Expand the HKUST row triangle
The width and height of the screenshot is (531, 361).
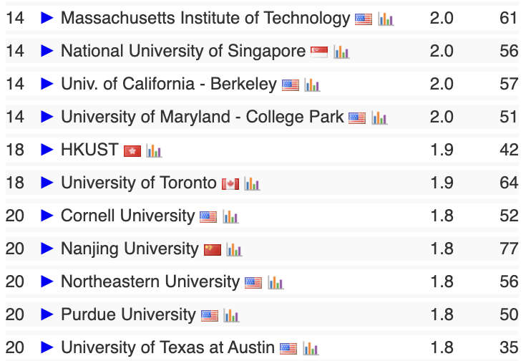click(47, 150)
